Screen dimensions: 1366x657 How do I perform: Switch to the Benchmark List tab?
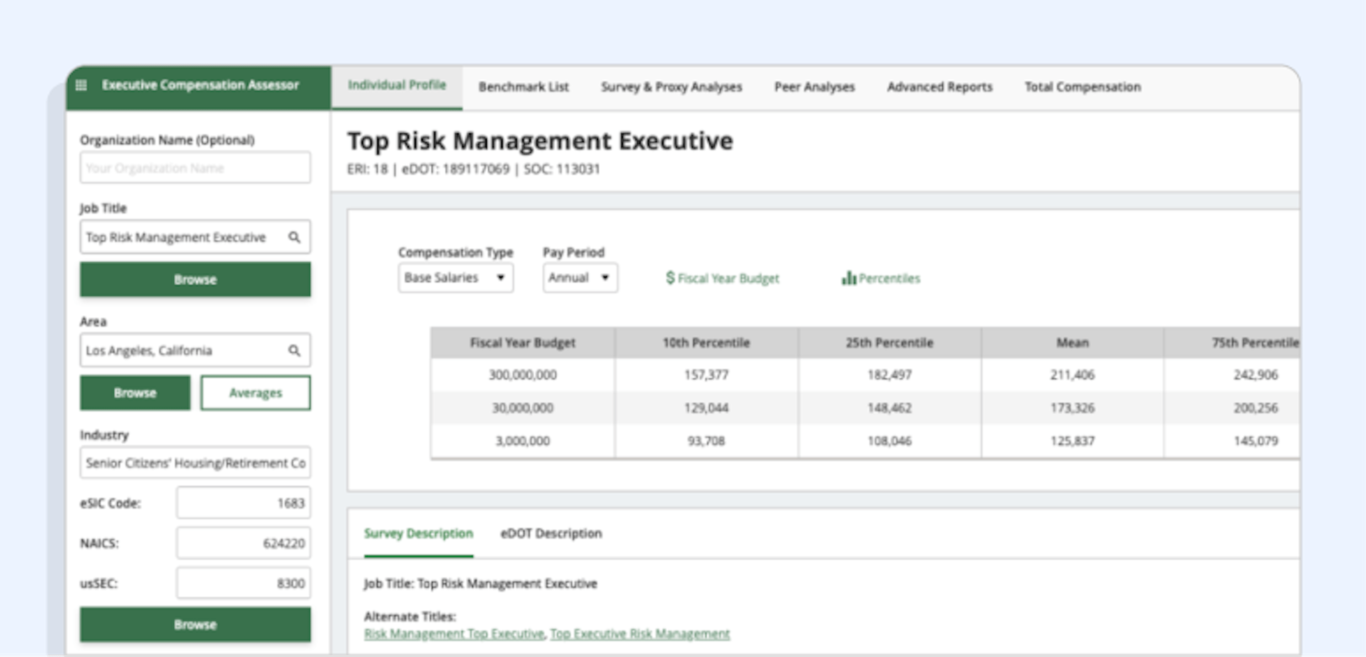click(523, 87)
